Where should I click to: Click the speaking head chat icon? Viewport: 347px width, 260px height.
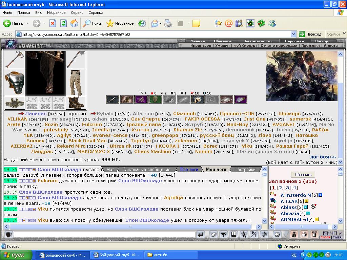(8, 234)
